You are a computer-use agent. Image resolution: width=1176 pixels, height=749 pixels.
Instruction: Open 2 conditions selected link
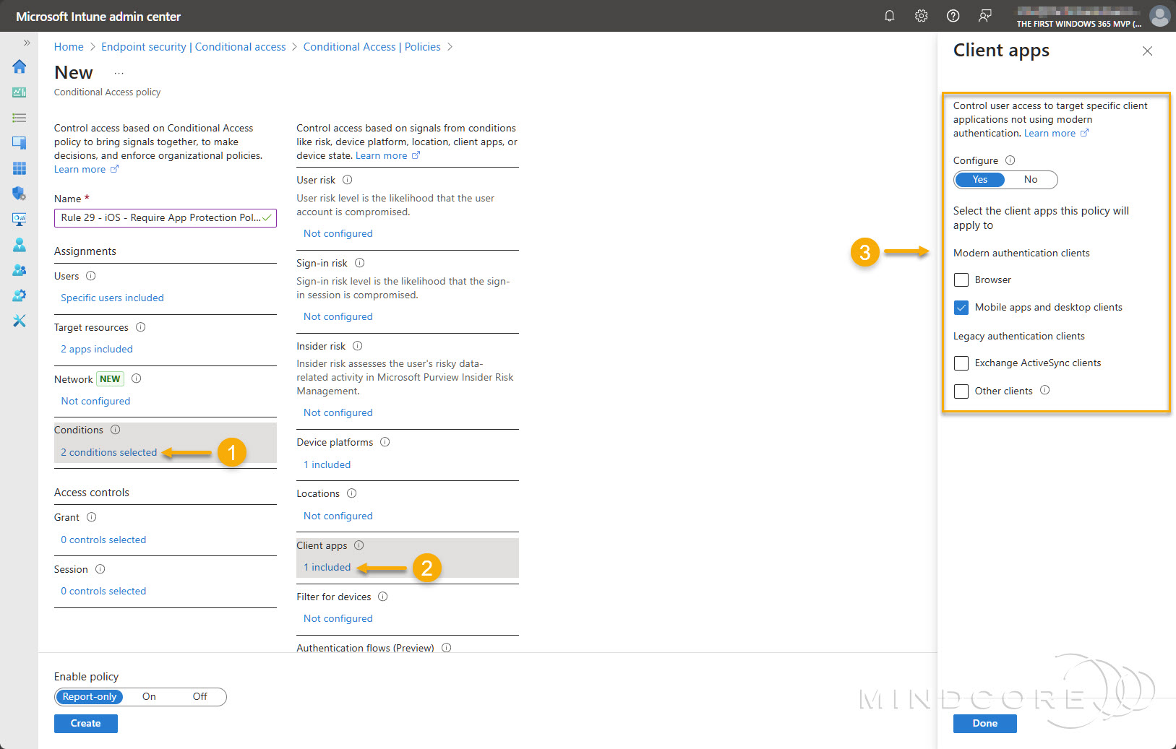pos(109,452)
